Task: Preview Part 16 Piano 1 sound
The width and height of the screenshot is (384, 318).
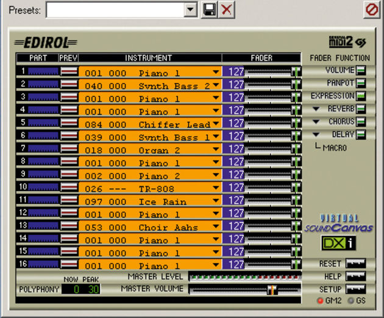Action: coord(69,264)
